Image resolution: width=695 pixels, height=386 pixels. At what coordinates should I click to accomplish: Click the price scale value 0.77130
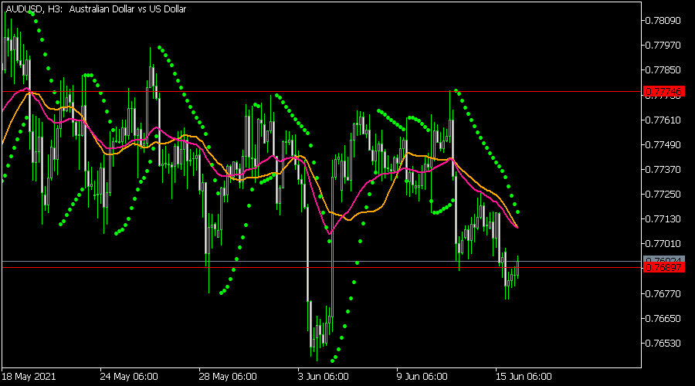pos(663,219)
